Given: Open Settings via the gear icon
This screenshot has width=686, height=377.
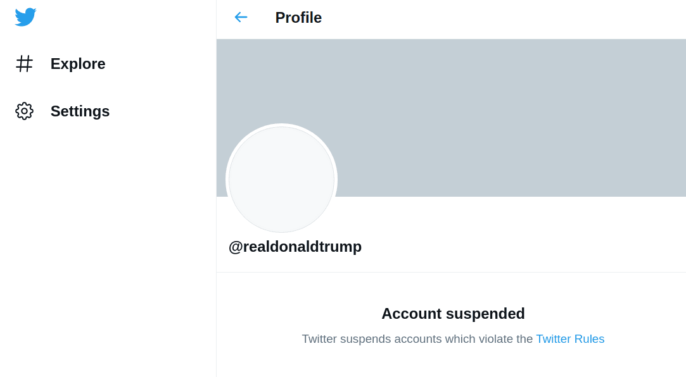Looking at the screenshot, I should (24, 111).
